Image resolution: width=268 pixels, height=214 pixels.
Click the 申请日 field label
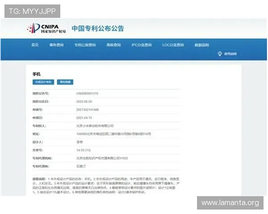pyautogui.click(x=38, y=118)
